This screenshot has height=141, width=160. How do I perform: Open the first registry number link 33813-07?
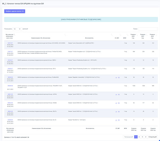pyautogui.click(x=10, y=43)
